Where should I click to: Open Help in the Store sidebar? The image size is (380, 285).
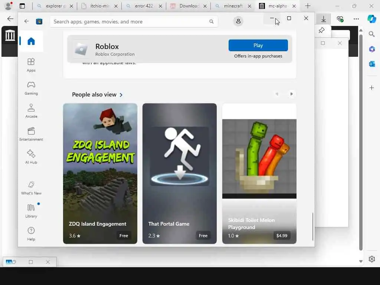[x=31, y=234]
